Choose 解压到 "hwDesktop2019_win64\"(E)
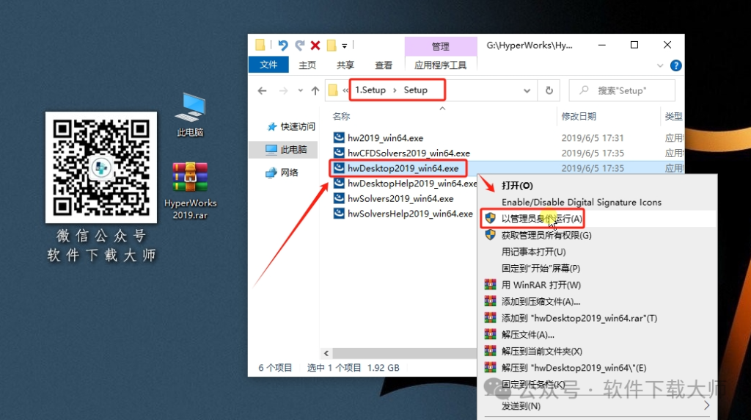Image resolution: width=751 pixels, height=420 pixels. tap(597, 368)
